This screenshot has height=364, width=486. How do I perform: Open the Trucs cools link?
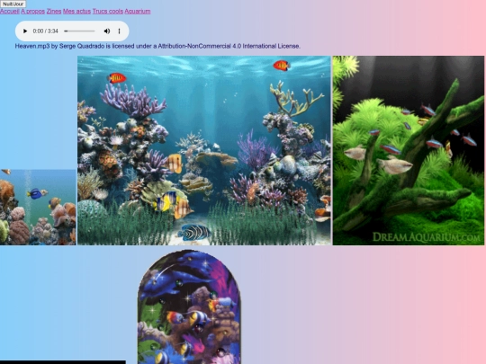pyautogui.click(x=108, y=11)
